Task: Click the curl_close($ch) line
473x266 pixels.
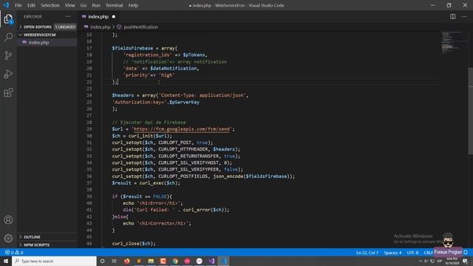Action: [x=134, y=243]
